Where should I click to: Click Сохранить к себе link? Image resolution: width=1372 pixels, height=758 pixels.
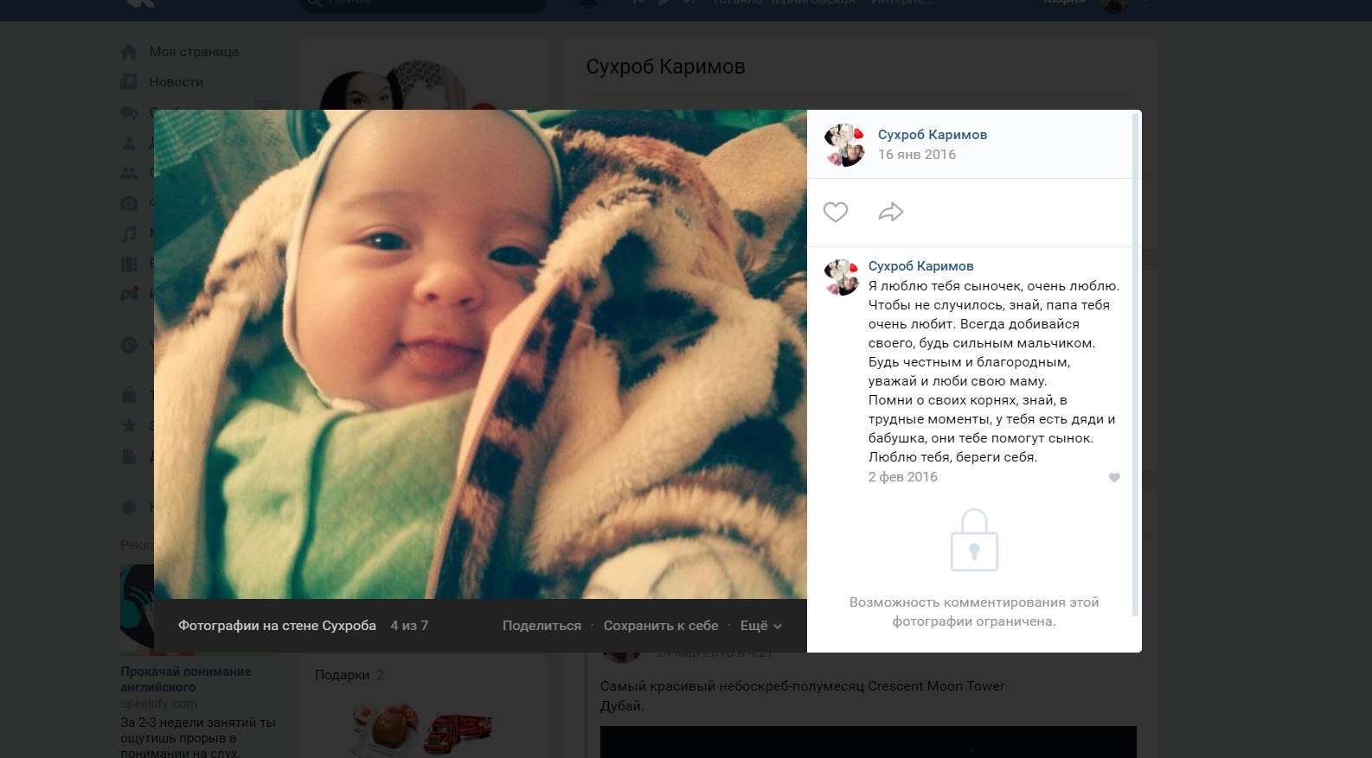(661, 626)
